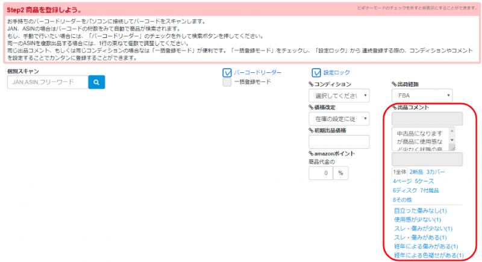482x262 pixels.
Task: Select the 2新品 comment tab
Action: (x=416, y=172)
